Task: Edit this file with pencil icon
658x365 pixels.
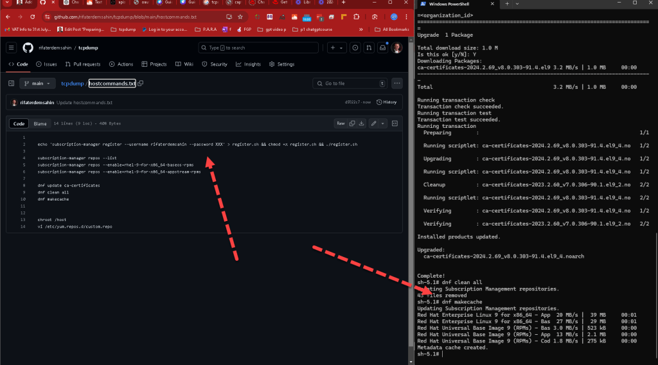Action: [x=373, y=123]
